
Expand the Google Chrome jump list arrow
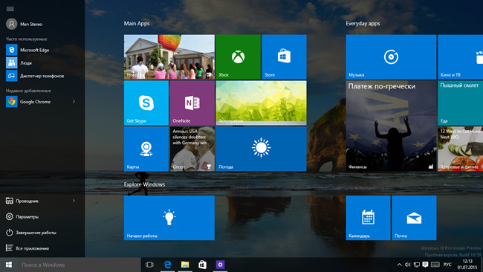(x=74, y=102)
